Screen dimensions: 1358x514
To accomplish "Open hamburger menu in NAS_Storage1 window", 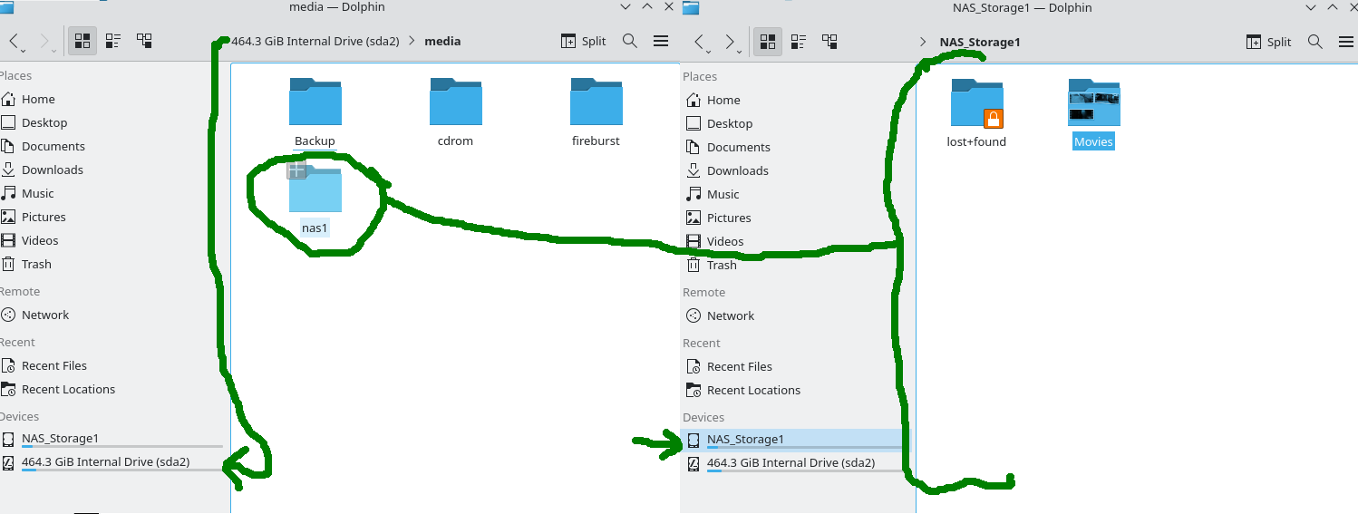I will pos(1345,42).
